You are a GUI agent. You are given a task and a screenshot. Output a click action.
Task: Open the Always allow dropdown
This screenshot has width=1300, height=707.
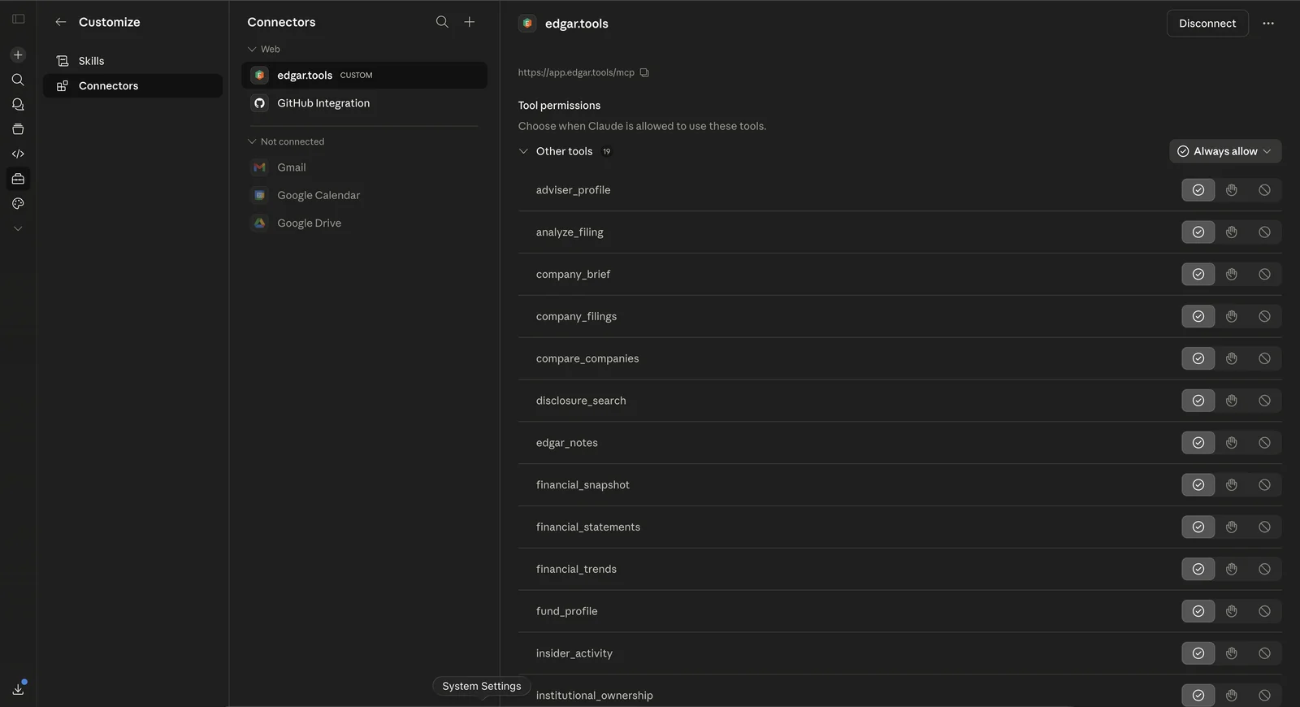coord(1225,151)
